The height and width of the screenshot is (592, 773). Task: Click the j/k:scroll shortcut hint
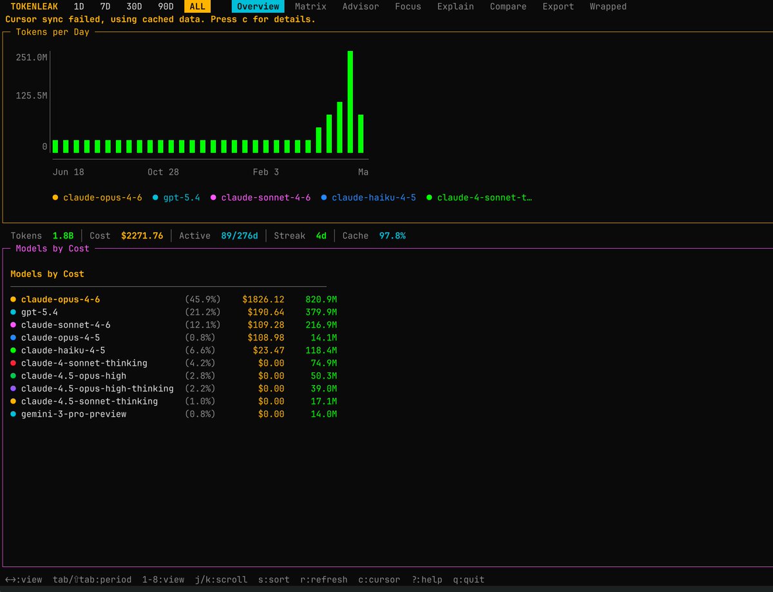(x=221, y=580)
